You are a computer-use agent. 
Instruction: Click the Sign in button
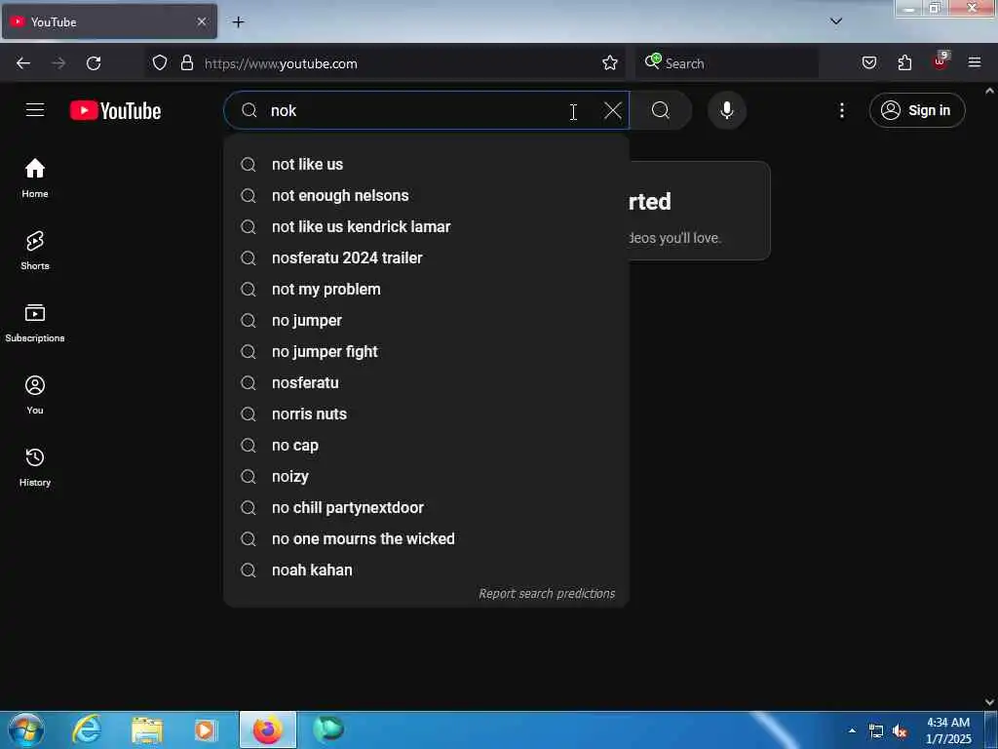pos(916,110)
